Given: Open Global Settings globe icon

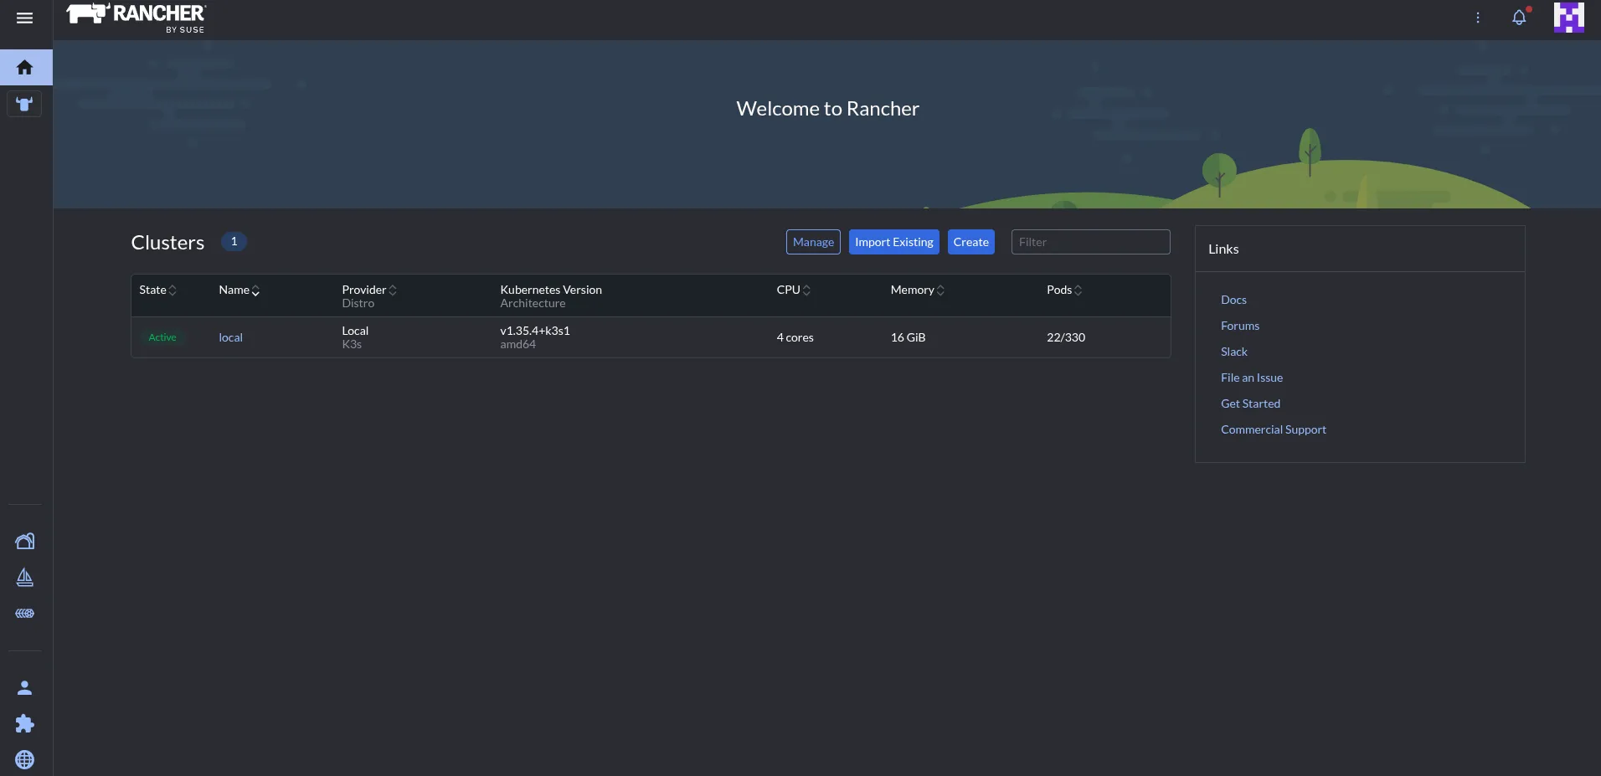Looking at the screenshot, I should click(25, 759).
